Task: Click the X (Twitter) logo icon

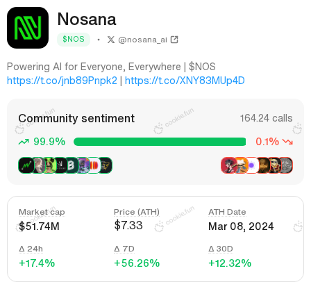Action: point(111,40)
